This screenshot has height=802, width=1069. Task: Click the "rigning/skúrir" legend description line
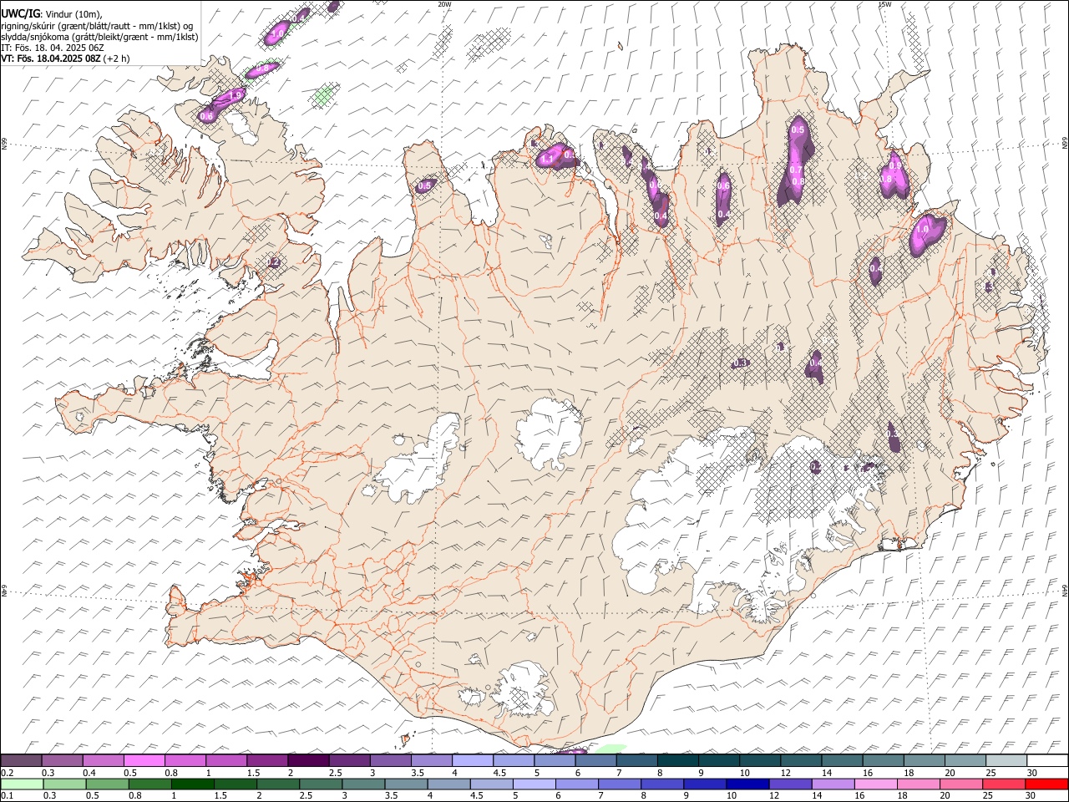pyautogui.click(x=98, y=26)
